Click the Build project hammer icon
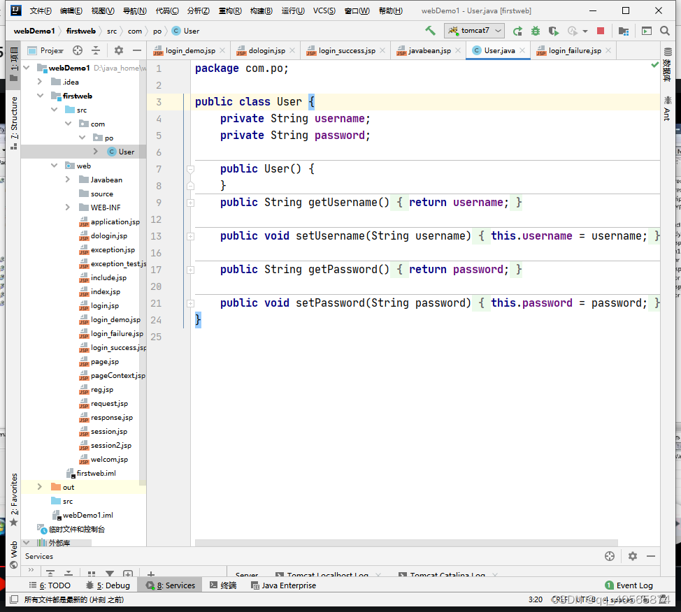Viewport: 681px width, 612px height. click(430, 31)
